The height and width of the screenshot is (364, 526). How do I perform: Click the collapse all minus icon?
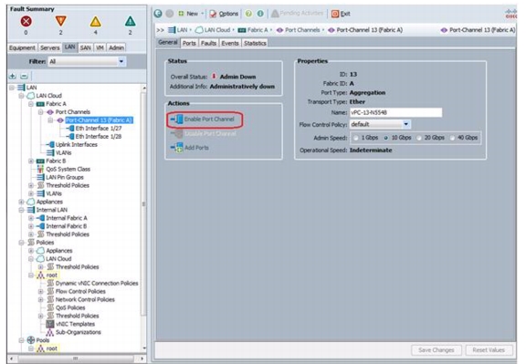coord(24,76)
